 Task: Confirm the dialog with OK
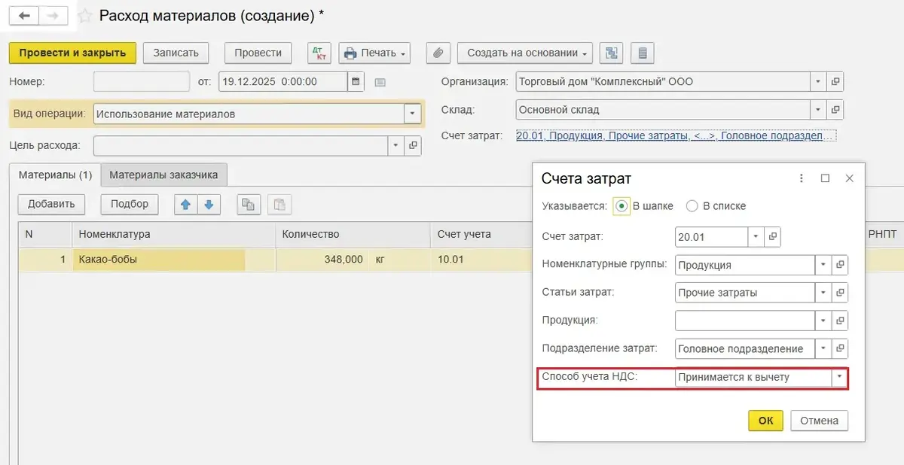[765, 421]
